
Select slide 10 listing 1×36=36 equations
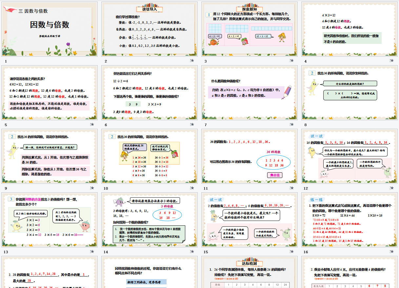click(150, 156)
